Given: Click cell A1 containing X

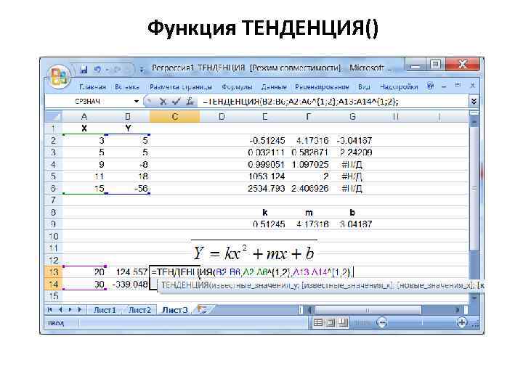Looking at the screenshot, I should point(84,128).
